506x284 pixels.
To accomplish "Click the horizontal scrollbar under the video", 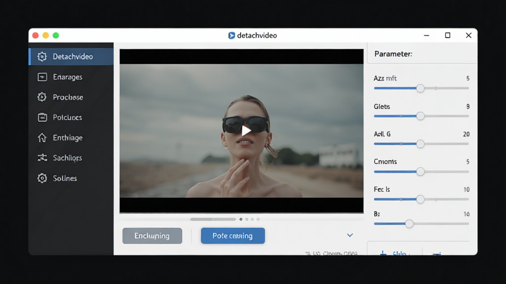I will pos(213,219).
